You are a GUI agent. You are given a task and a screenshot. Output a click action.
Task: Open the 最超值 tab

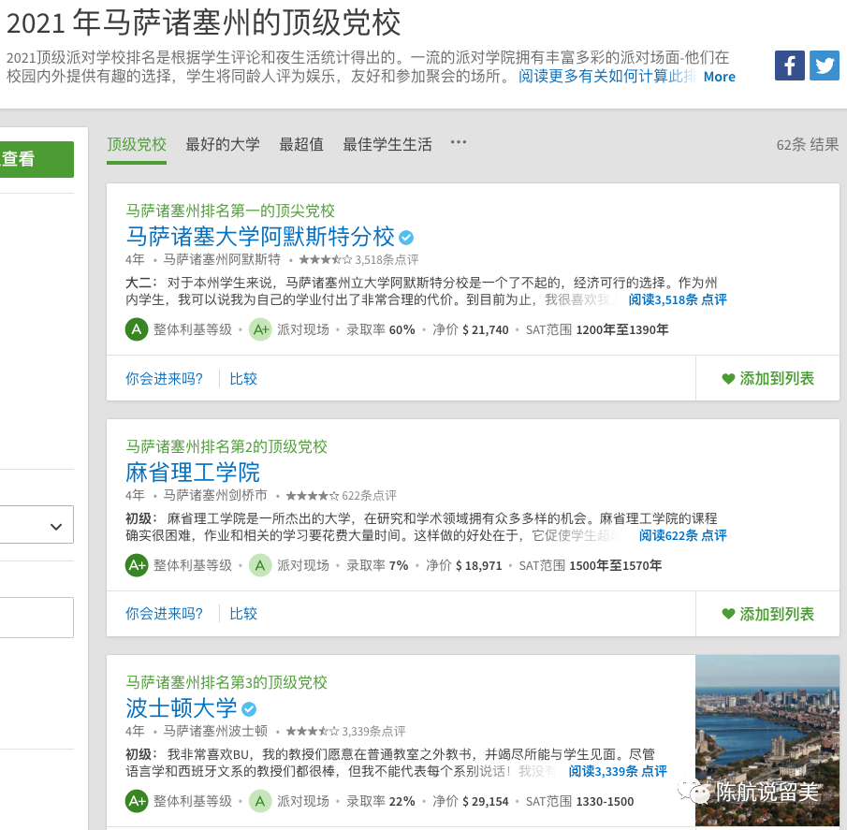[x=301, y=144]
